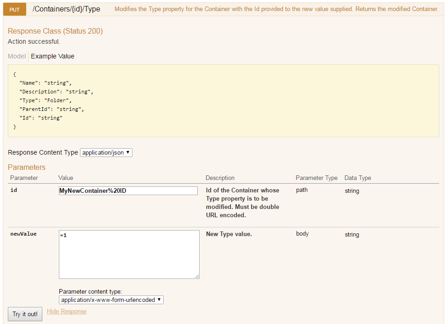The width and height of the screenshot is (447, 324).
Task: Click the 'Value' column header
Action: click(x=66, y=178)
